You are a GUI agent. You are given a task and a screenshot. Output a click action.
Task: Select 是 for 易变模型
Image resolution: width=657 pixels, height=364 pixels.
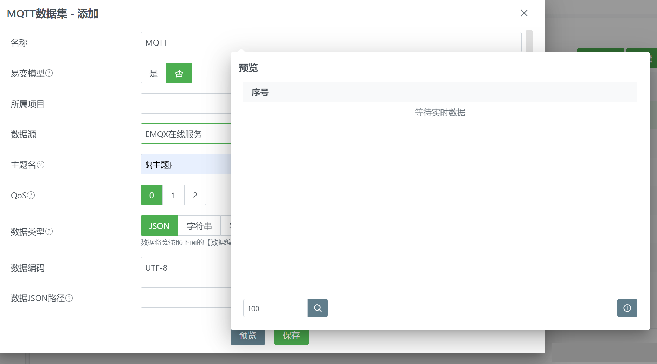click(153, 73)
